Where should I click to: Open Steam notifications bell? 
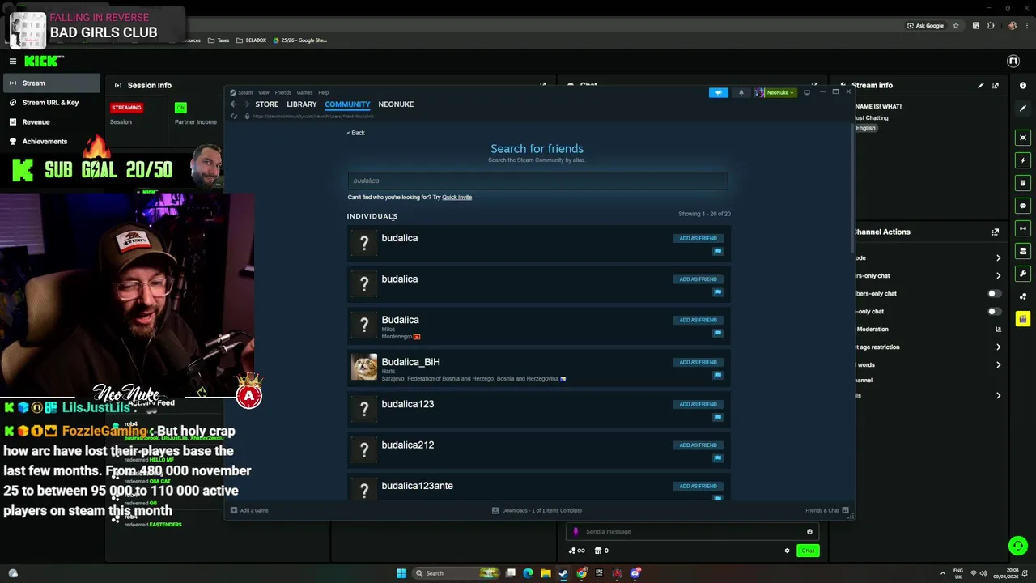[x=741, y=92]
